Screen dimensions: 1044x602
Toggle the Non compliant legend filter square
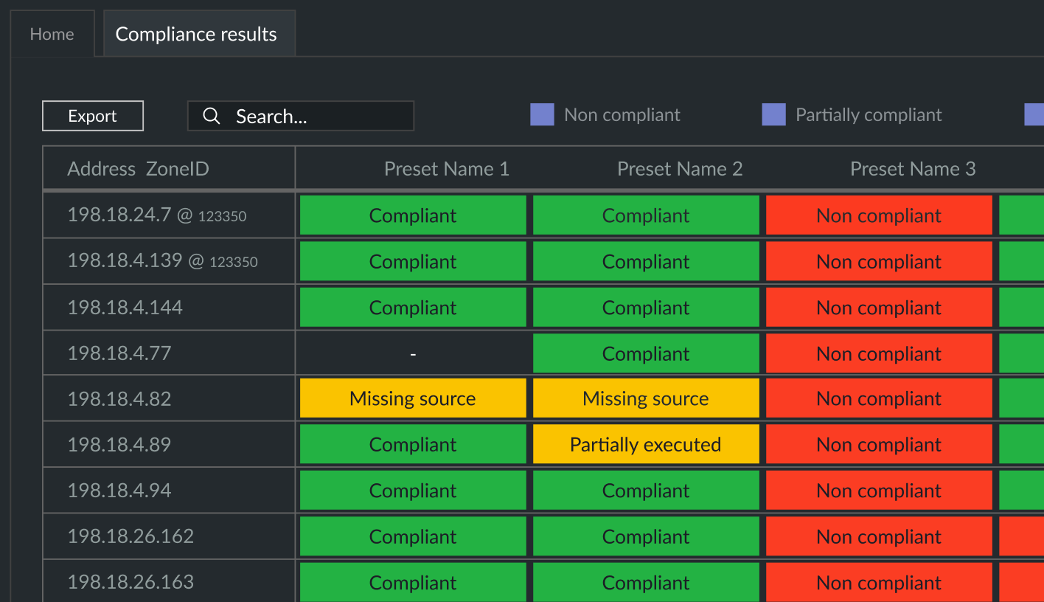pyautogui.click(x=542, y=115)
